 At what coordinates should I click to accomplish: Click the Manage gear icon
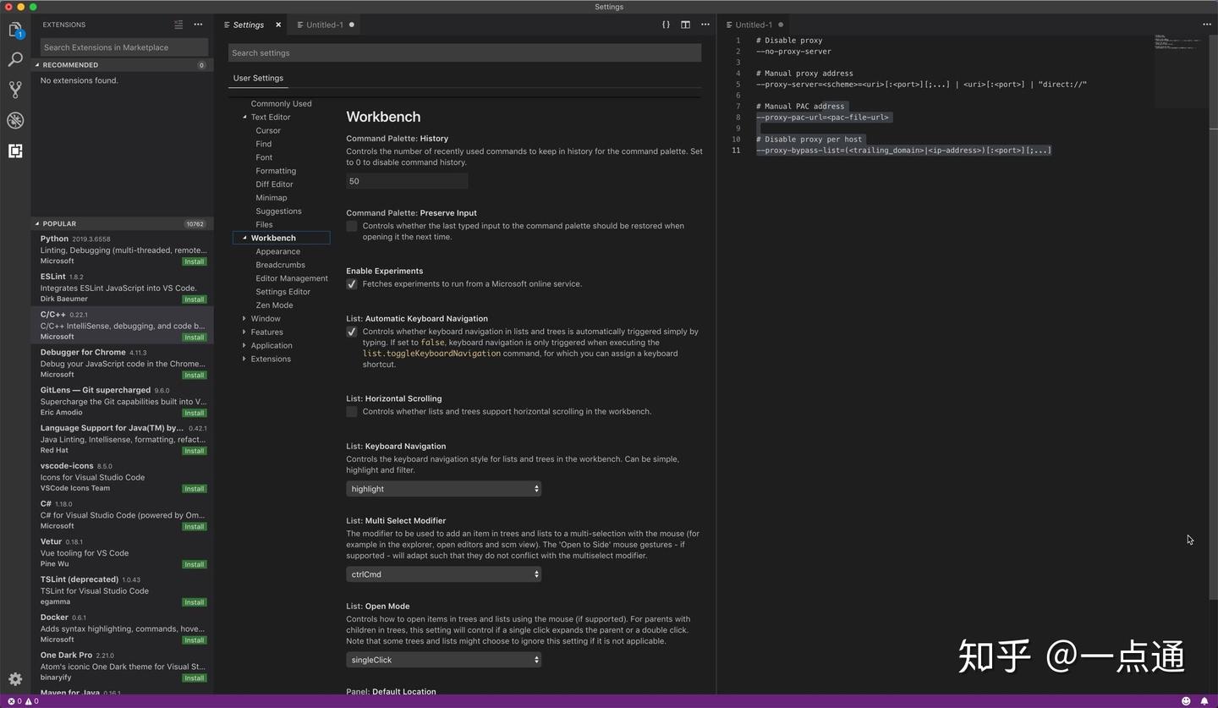pos(15,679)
